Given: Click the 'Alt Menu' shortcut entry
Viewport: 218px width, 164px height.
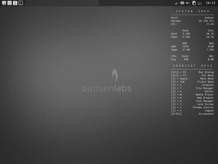Looking at the screenshot, I should [x=208, y=75].
